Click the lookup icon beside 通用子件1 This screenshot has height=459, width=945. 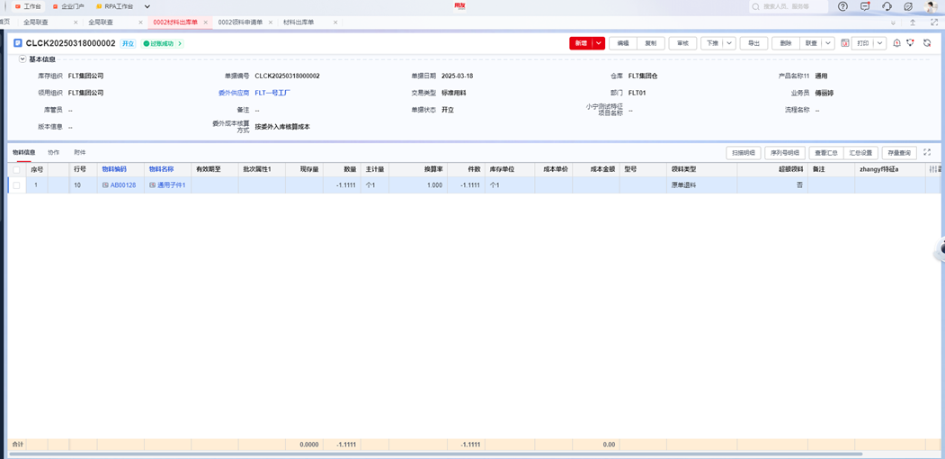[x=153, y=185]
